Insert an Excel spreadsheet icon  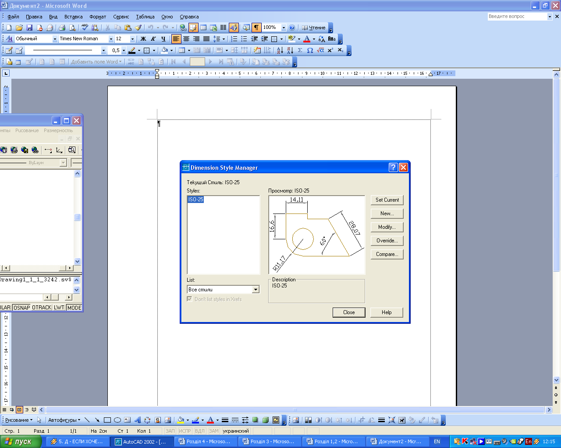point(213,28)
